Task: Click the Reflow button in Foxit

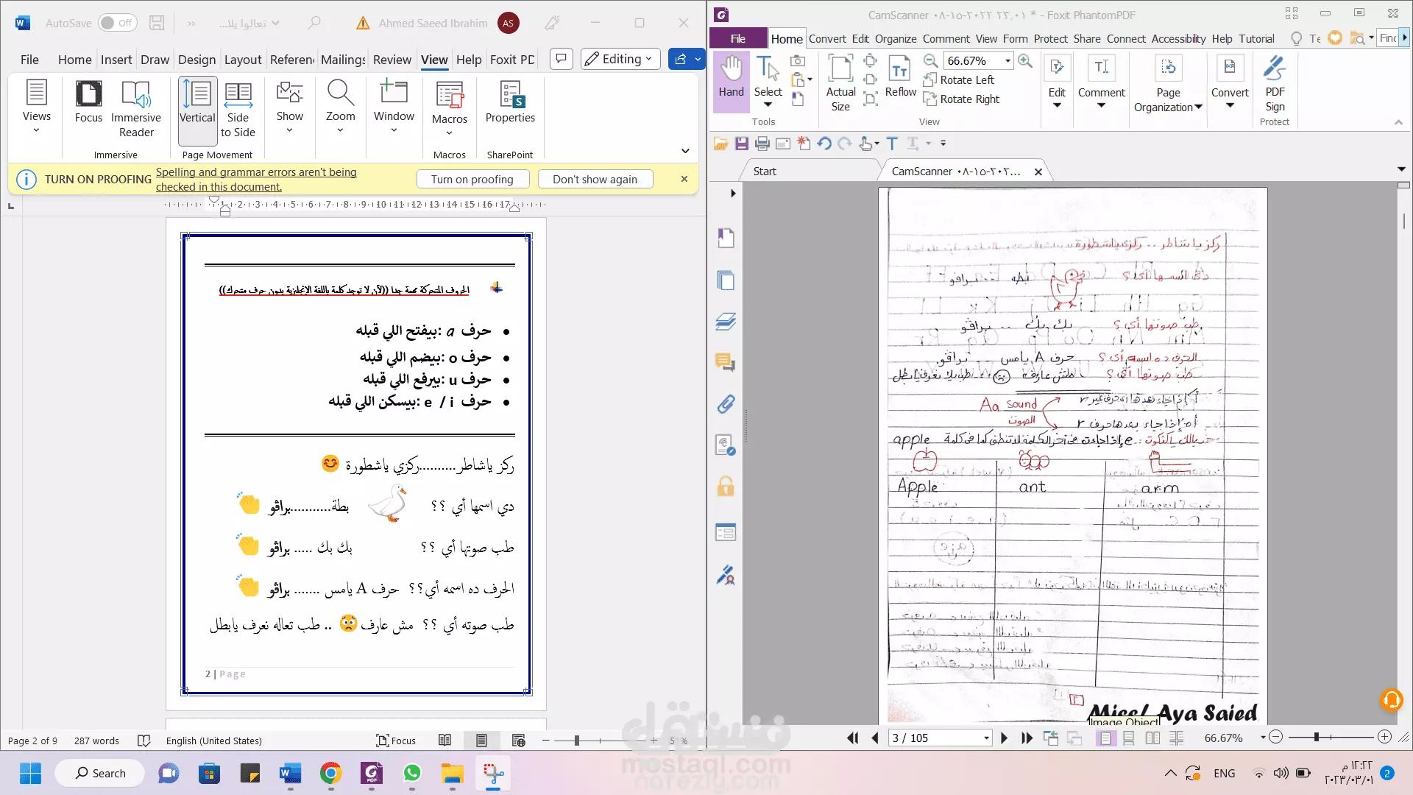Action: [x=900, y=77]
